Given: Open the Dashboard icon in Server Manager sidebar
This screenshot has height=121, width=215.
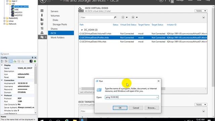Looking at the screenshot, I should point(42,11).
